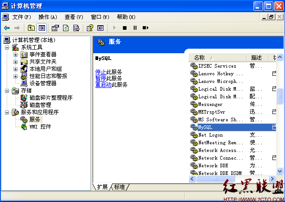Screen dimensions: 285x202
Task: Click the MDI child window restore button
Action: click(271, 17)
